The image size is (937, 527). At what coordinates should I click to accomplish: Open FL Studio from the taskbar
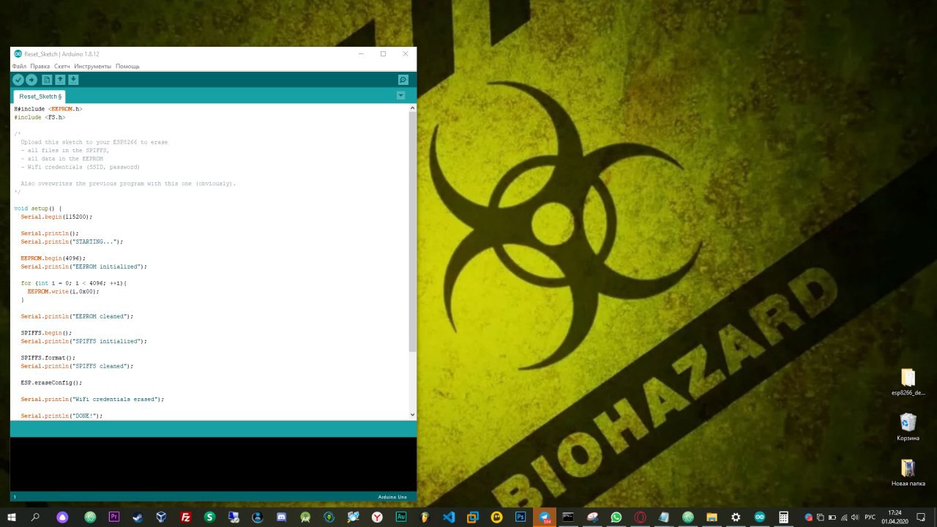[x=425, y=517]
